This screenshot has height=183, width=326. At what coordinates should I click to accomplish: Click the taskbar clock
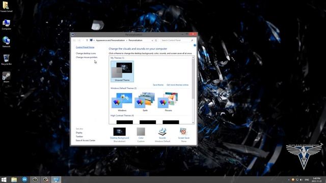click(x=316, y=179)
